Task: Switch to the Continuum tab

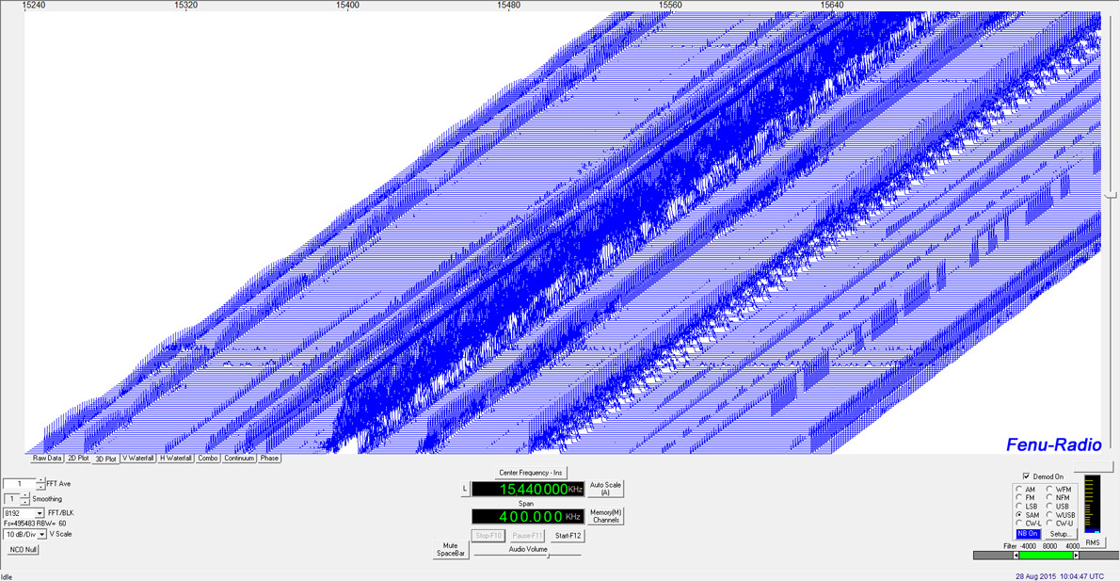Action: coord(240,458)
